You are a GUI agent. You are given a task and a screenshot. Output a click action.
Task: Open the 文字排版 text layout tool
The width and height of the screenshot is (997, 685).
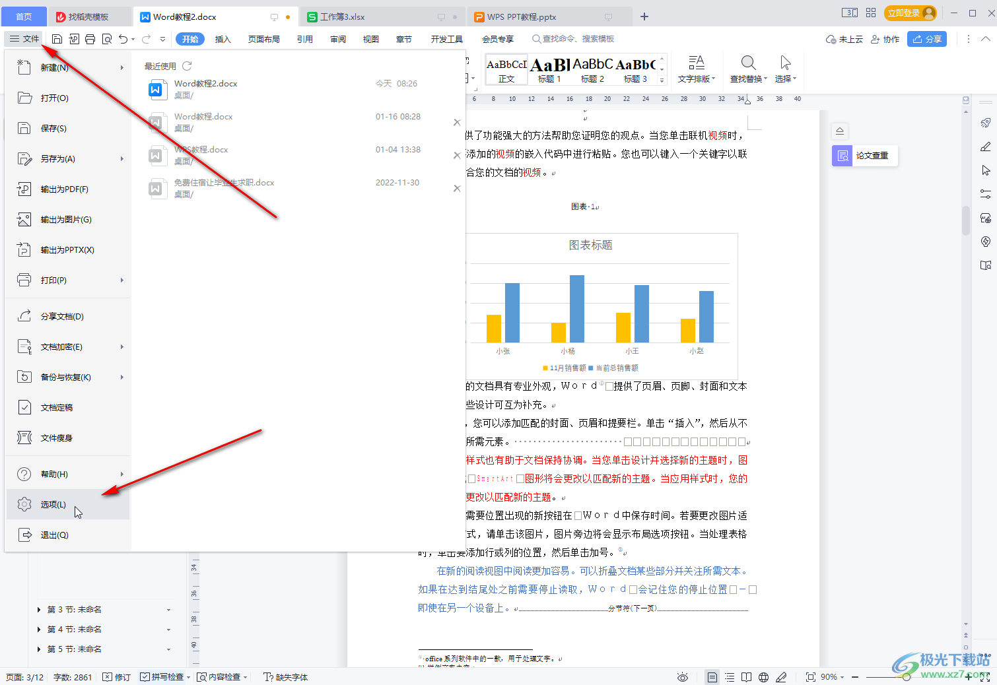point(697,69)
